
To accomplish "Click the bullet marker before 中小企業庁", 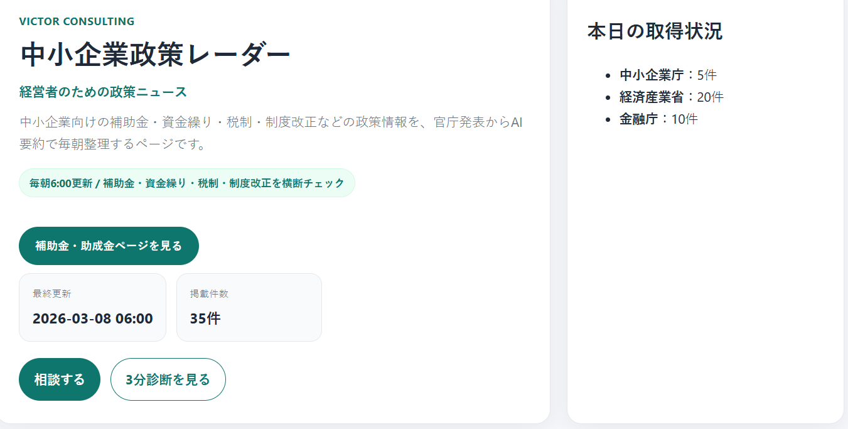I will (x=607, y=75).
